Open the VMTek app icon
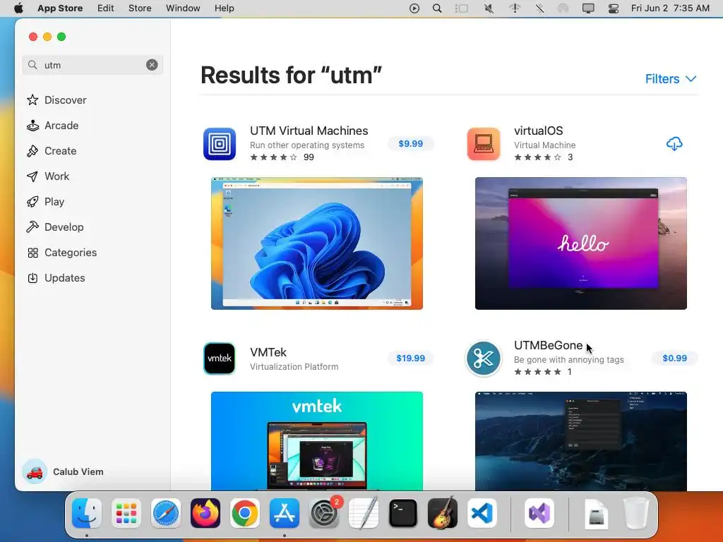Image resolution: width=723 pixels, height=542 pixels. [x=220, y=358]
